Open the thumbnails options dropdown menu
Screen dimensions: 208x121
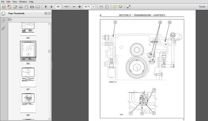[x=10, y=20]
